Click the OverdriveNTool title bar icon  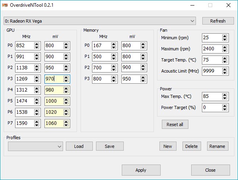(x=5, y=5)
